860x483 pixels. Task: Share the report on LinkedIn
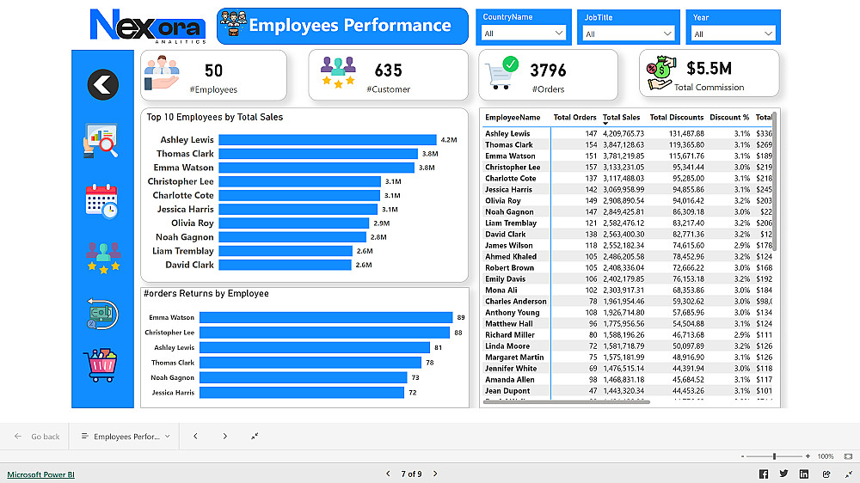coord(804,474)
